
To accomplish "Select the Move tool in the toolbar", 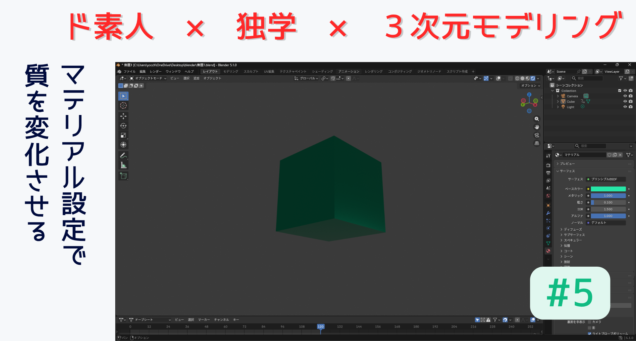I will pos(123,116).
